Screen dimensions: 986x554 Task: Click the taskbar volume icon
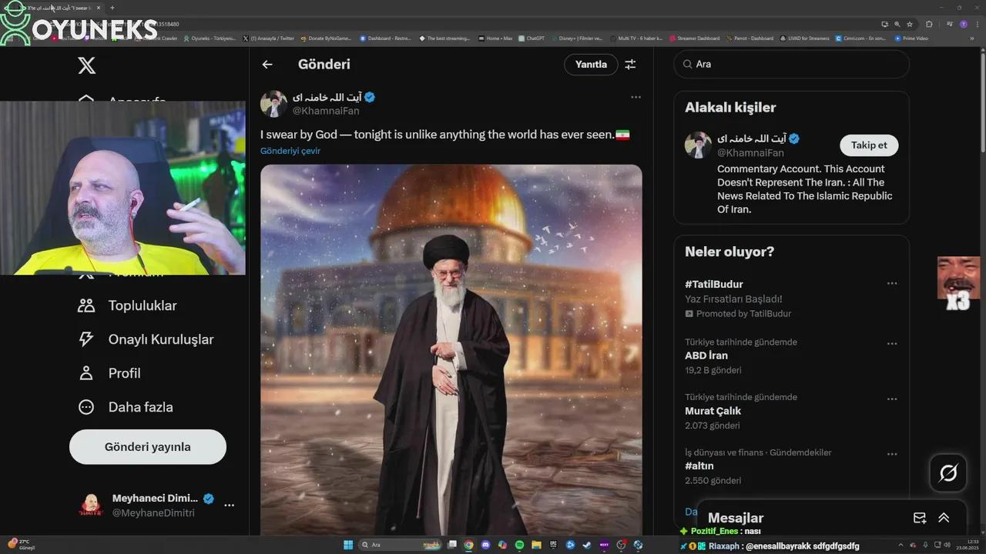coord(947,545)
